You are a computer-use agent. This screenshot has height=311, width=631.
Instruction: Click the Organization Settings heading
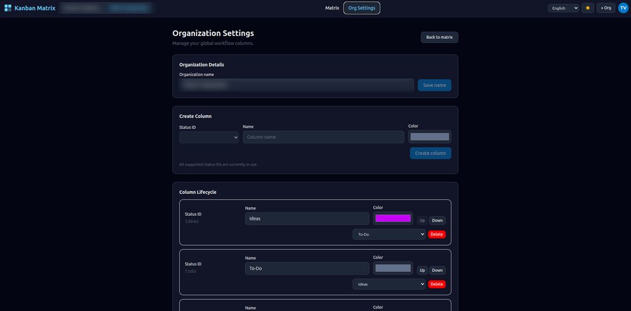point(213,33)
